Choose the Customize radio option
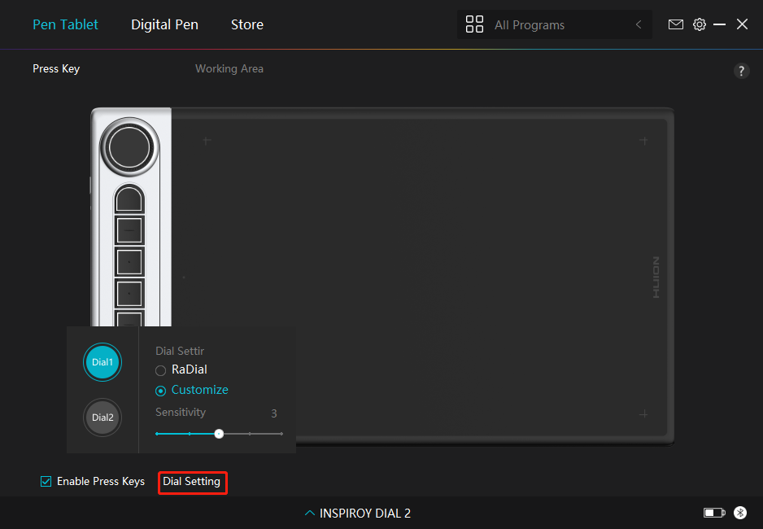 click(x=192, y=391)
